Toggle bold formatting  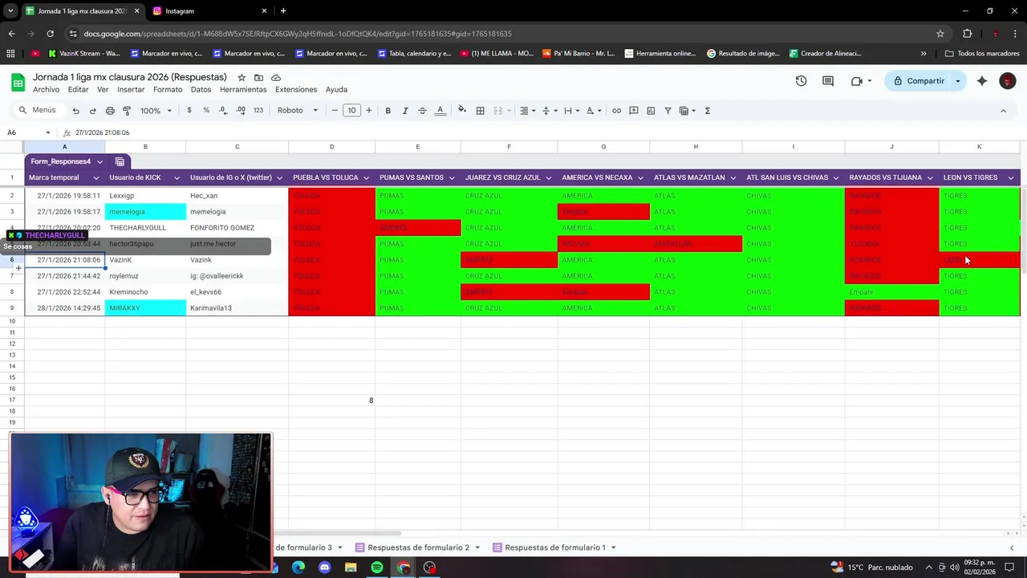click(388, 111)
